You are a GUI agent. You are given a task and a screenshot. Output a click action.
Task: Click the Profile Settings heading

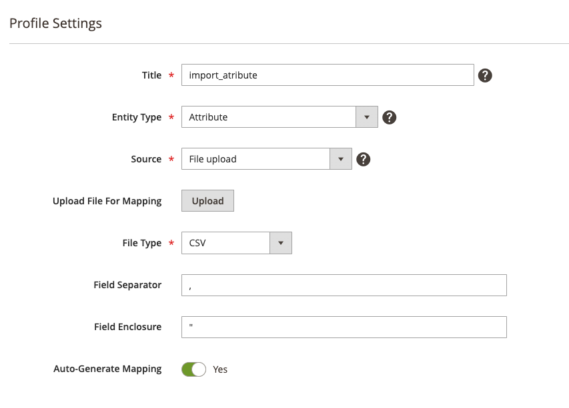tap(55, 23)
